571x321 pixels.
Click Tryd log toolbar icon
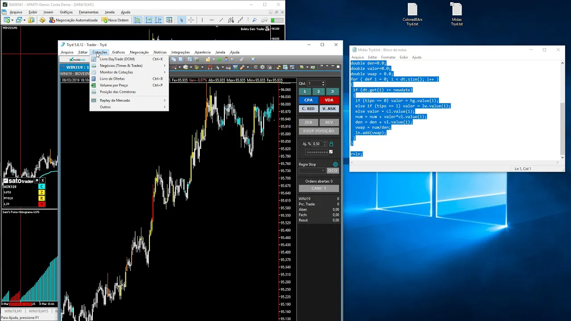pos(228,67)
